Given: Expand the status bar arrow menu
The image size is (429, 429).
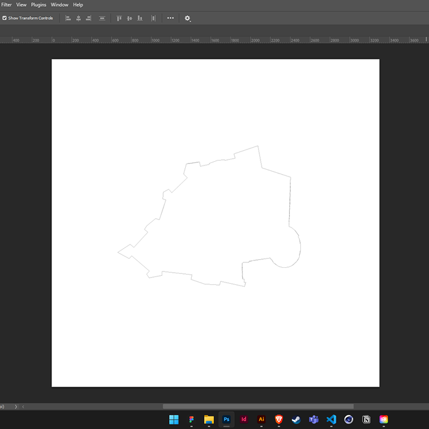Looking at the screenshot, I should point(16,407).
